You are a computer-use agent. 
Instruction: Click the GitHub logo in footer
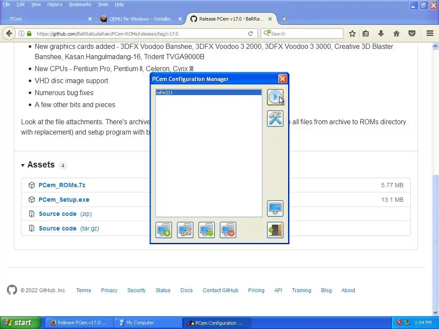(x=12, y=290)
